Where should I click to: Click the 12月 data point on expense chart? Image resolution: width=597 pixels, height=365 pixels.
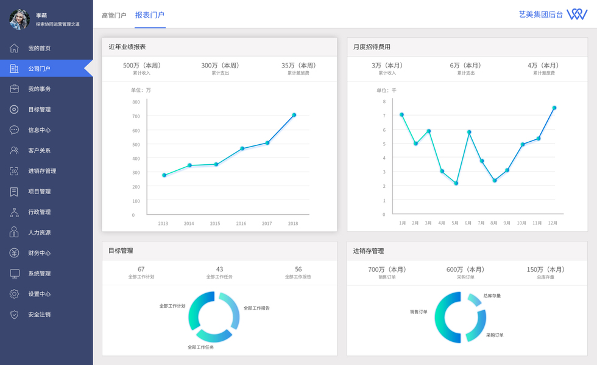(x=554, y=108)
